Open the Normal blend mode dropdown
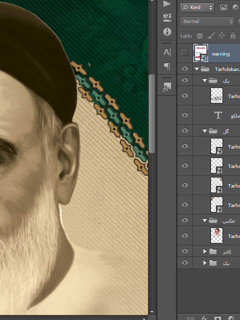240x320 pixels. [206, 21]
